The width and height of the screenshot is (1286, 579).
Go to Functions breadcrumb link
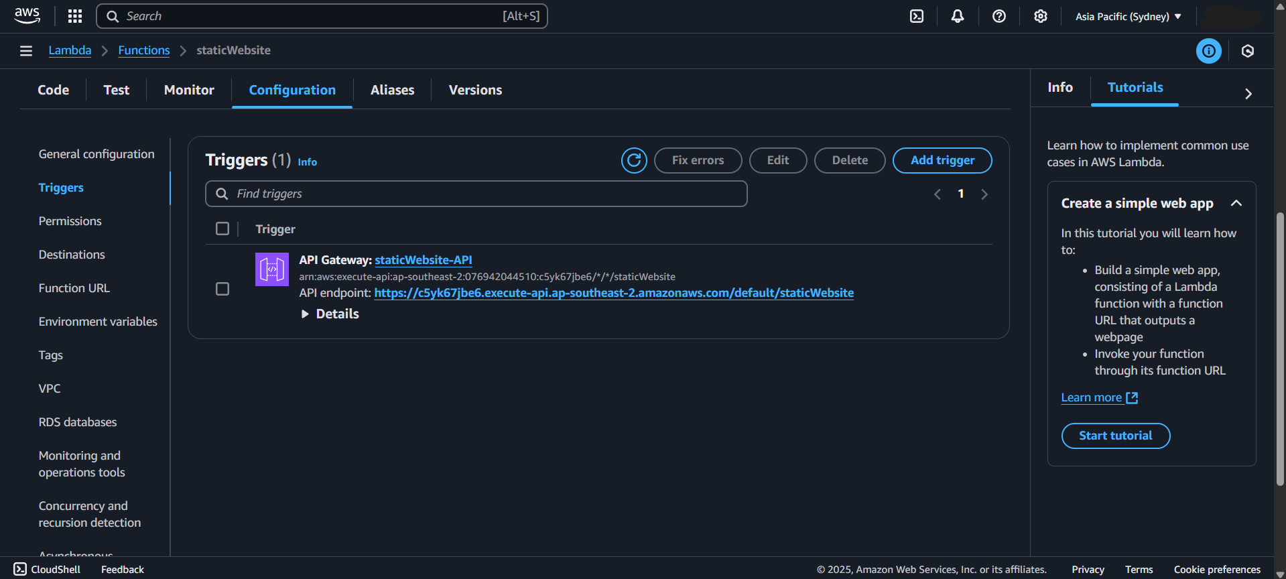point(144,50)
